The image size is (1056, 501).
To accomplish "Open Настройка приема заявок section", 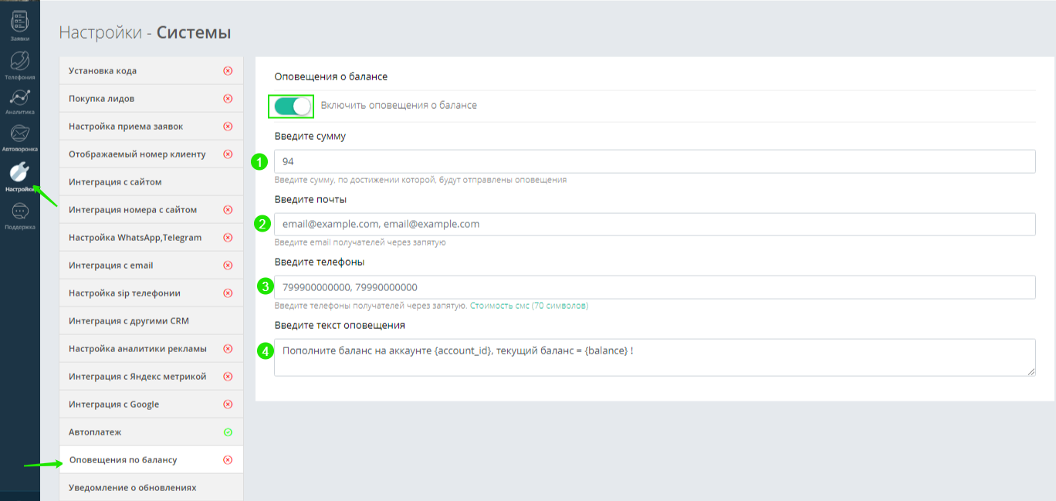I will (x=151, y=127).
